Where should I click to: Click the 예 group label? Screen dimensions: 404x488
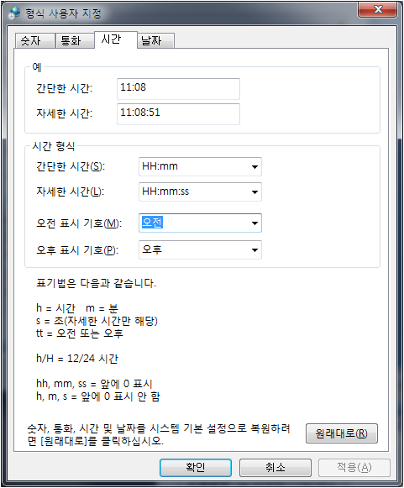click(37, 67)
